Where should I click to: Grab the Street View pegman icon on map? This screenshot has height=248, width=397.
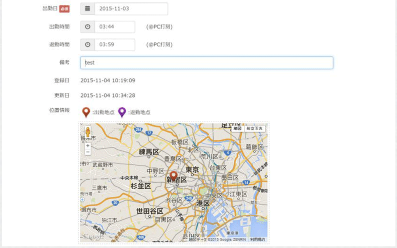87,131
